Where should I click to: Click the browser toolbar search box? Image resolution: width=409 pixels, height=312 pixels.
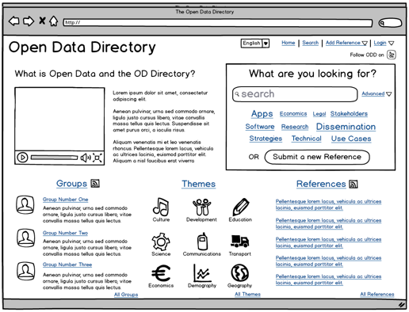pos(390,23)
